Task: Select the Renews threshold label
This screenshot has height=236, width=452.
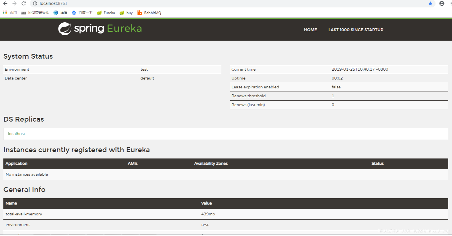Action: click(248, 96)
